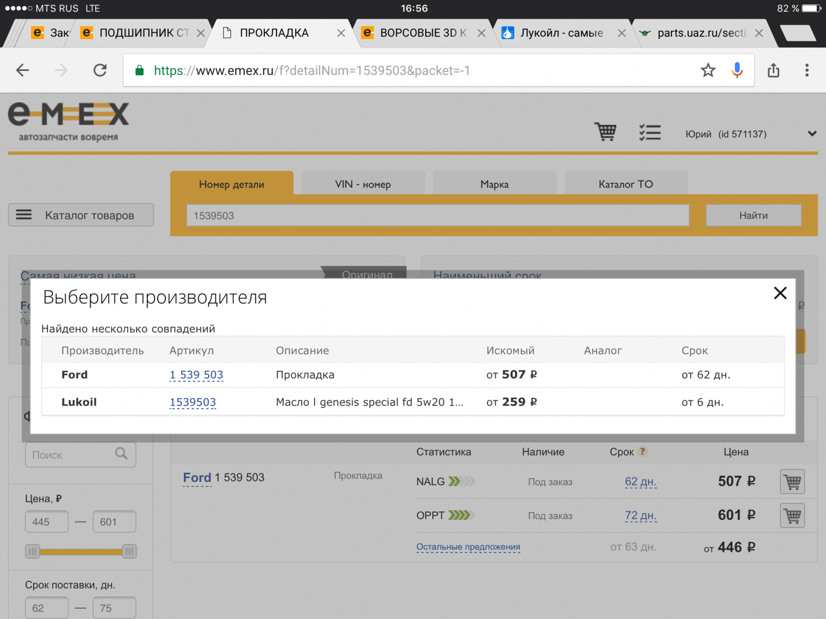The width and height of the screenshot is (826, 619).
Task: Close the ПРОКЛАДКА browser tab
Action: click(x=341, y=33)
